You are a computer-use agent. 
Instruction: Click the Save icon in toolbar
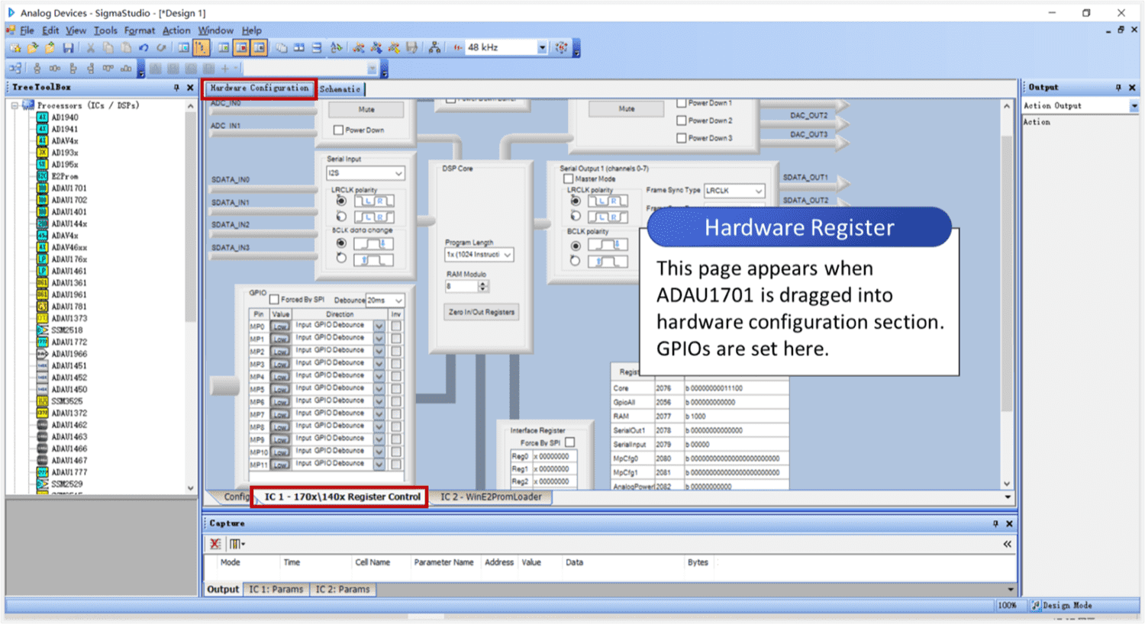pyautogui.click(x=68, y=48)
